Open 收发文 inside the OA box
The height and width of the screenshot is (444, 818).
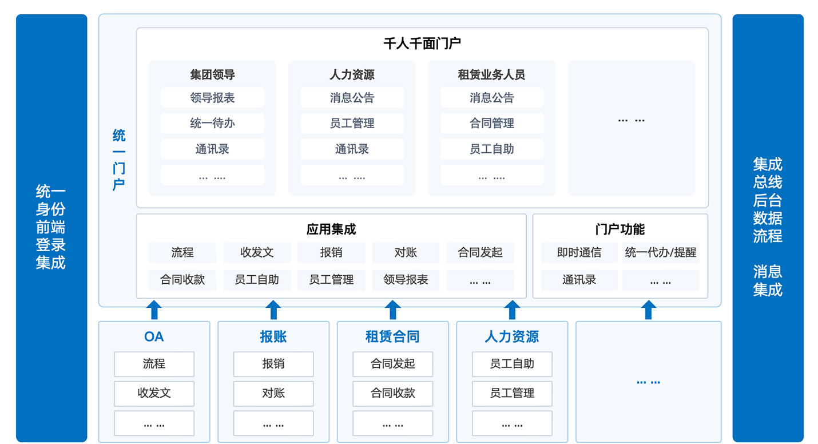[154, 394]
